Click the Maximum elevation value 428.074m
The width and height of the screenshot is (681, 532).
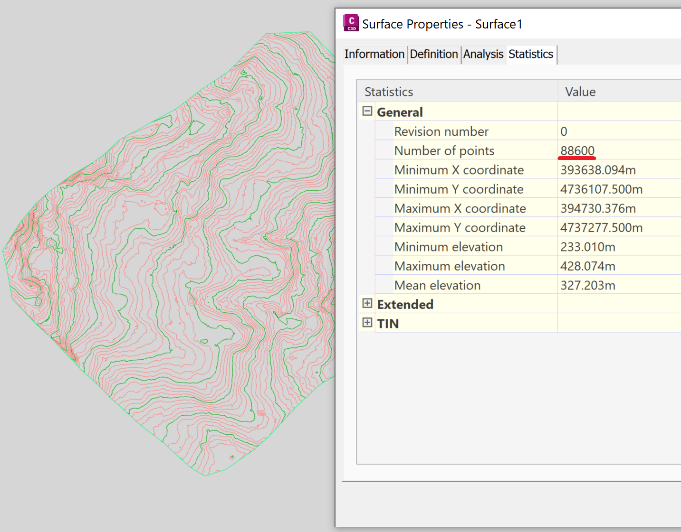point(587,266)
